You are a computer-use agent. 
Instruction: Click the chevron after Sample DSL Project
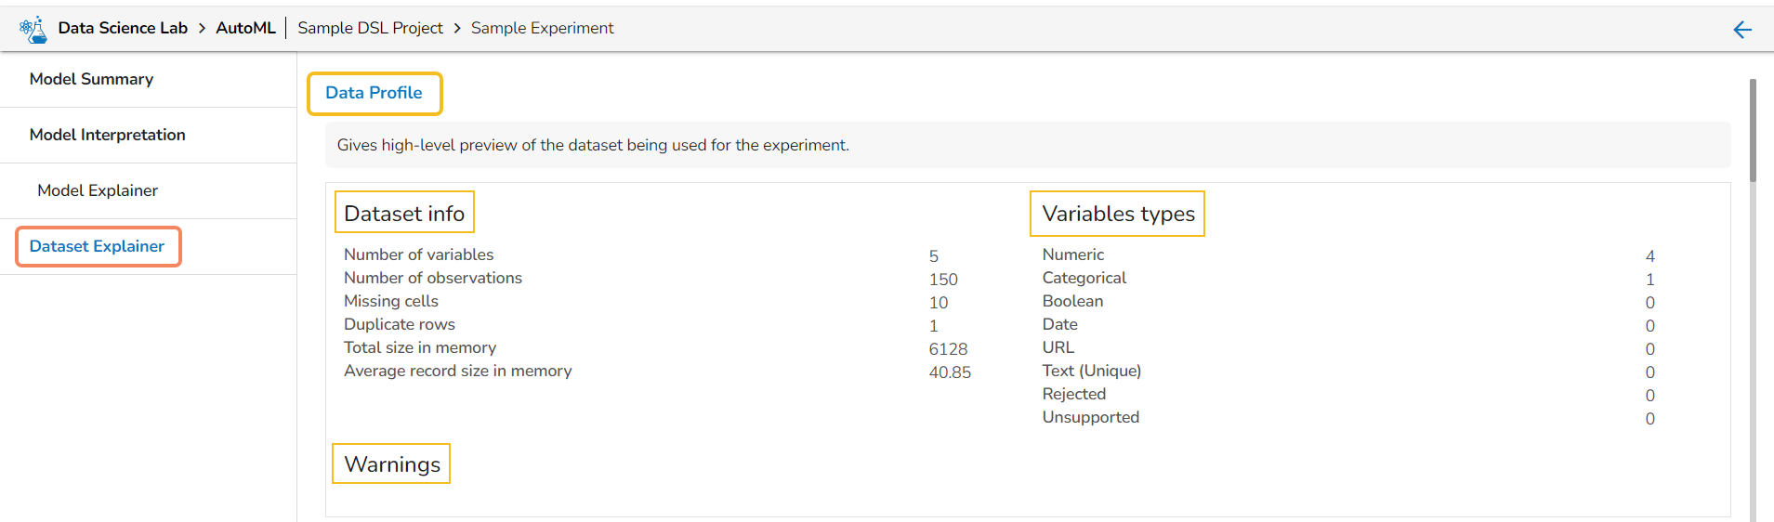coord(457,29)
